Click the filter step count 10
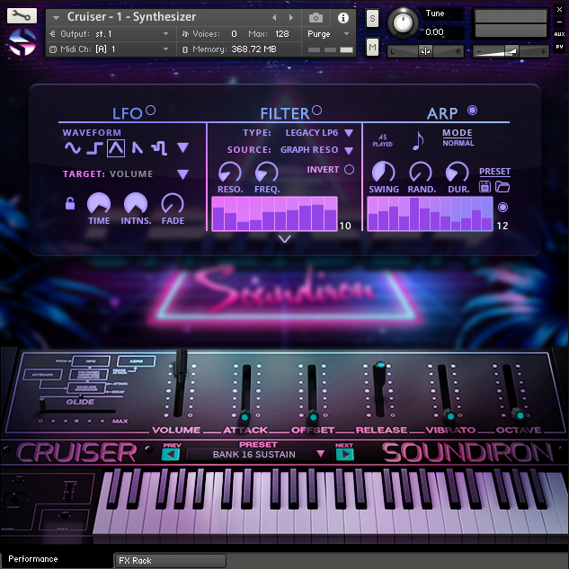 345,226
